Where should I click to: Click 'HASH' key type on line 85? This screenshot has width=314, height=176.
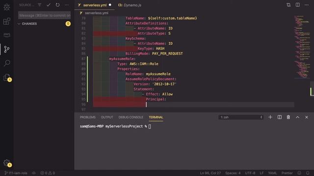click(x=160, y=48)
